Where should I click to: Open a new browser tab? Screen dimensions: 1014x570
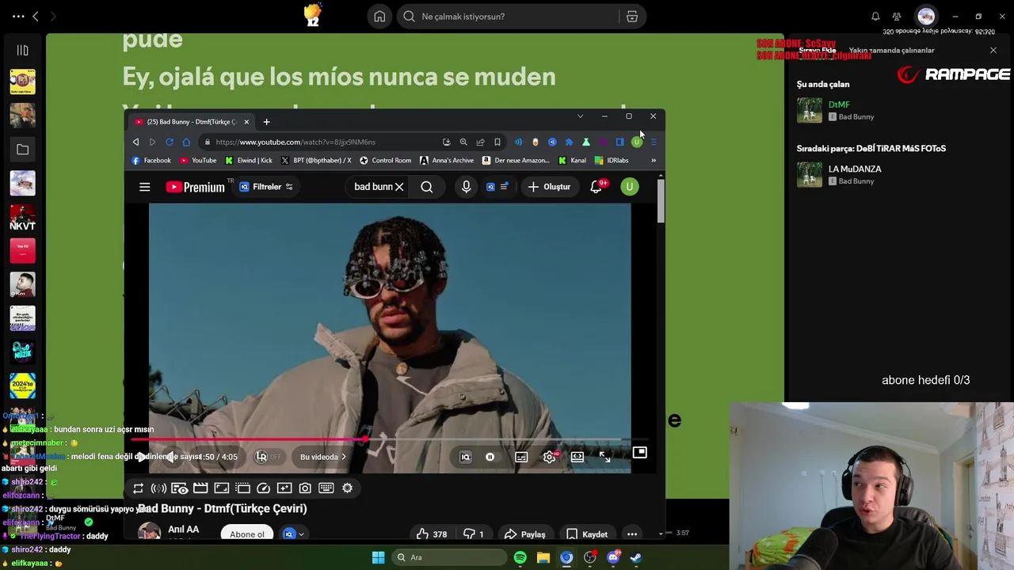coord(266,122)
